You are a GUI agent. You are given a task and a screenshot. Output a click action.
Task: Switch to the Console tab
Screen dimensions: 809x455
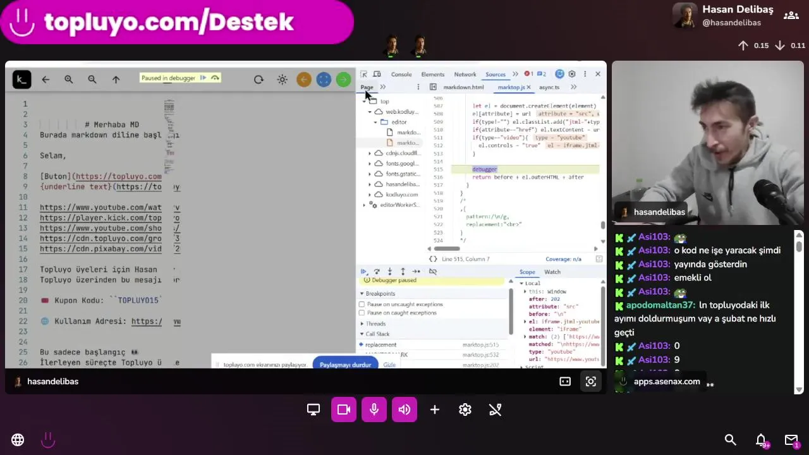point(401,75)
